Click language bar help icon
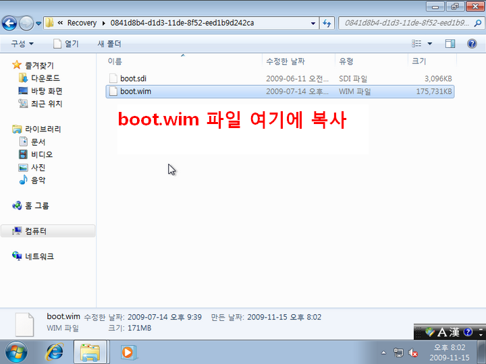 coord(468,332)
